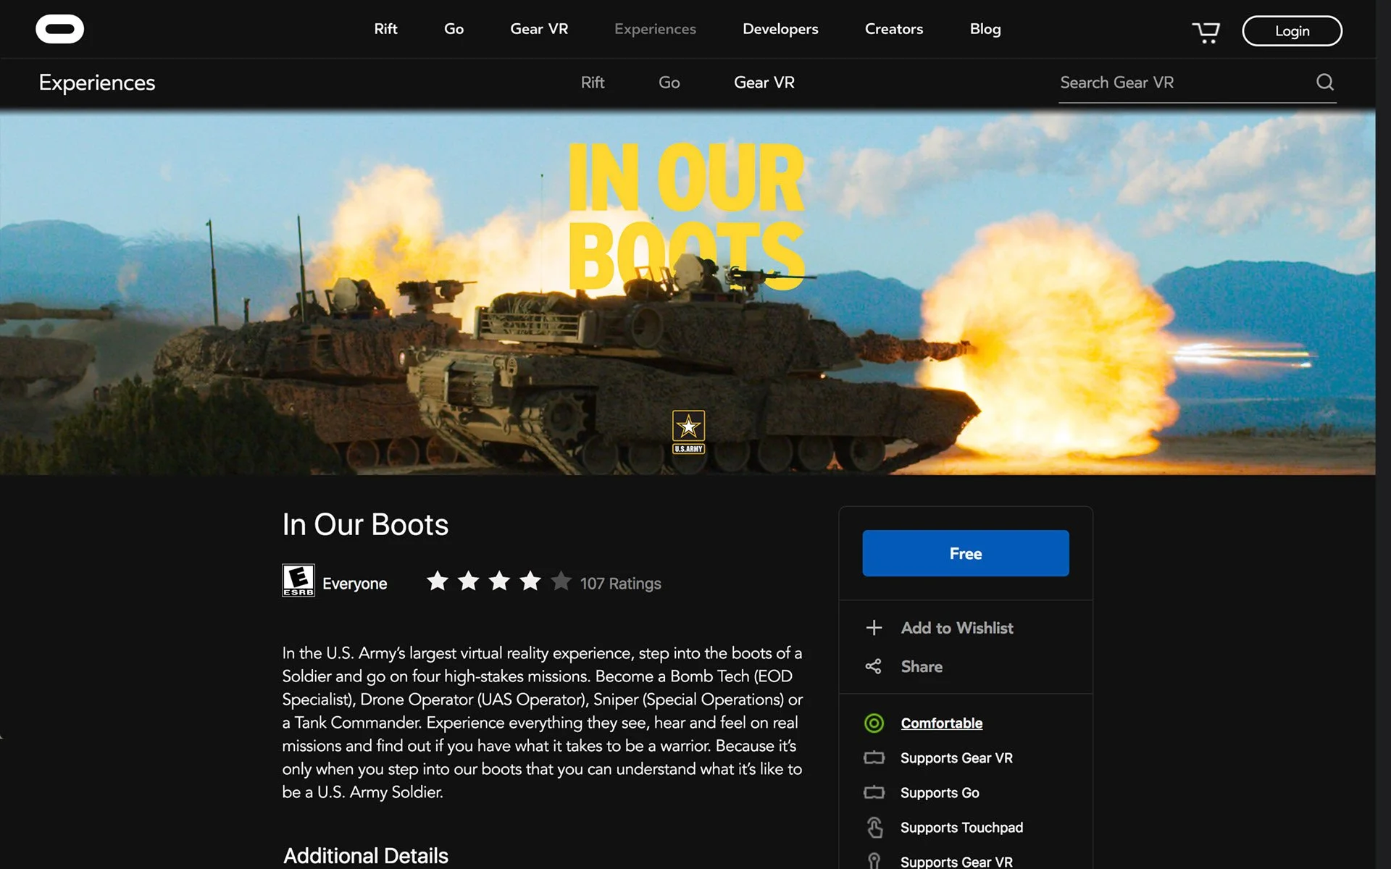
Task: Open the Developers menu item
Action: (x=780, y=29)
